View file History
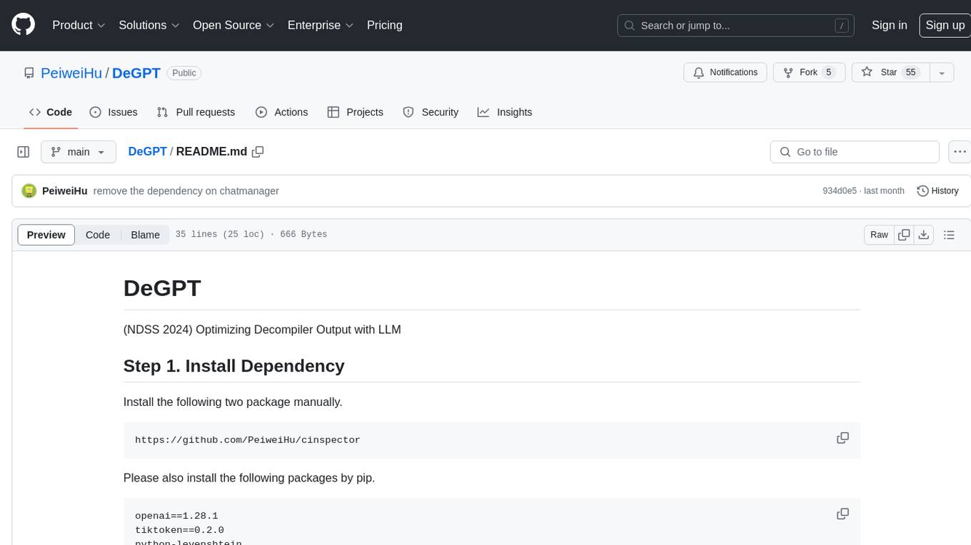The width and height of the screenshot is (971, 545). click(937, 191)
